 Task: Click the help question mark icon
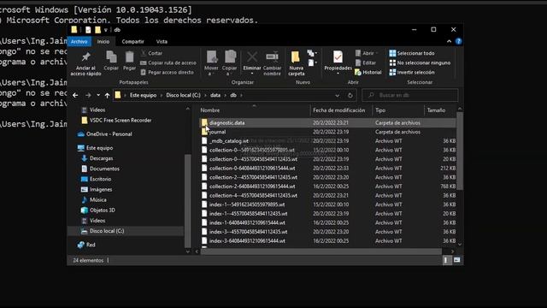pyautogui.click(x=458, y=41)
